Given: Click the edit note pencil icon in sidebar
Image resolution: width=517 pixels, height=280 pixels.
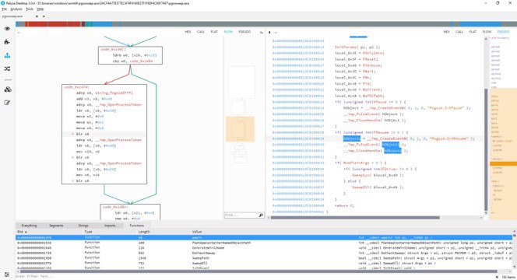Looking at the screenshot, I should [7, 103].
